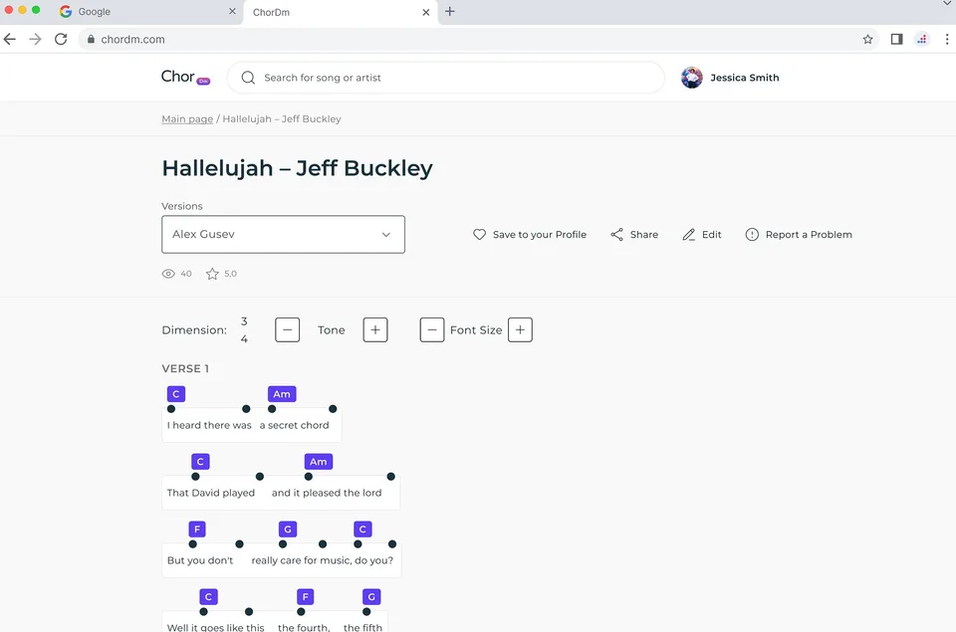Open browser side panel icon
Screen dimensions: 956x632
coord(896,39)
